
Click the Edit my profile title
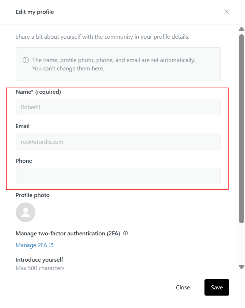pos(35,12)
